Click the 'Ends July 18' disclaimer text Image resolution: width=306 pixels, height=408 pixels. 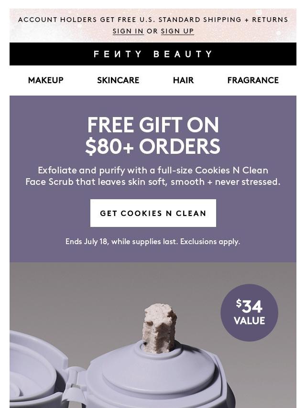[153, 241]
